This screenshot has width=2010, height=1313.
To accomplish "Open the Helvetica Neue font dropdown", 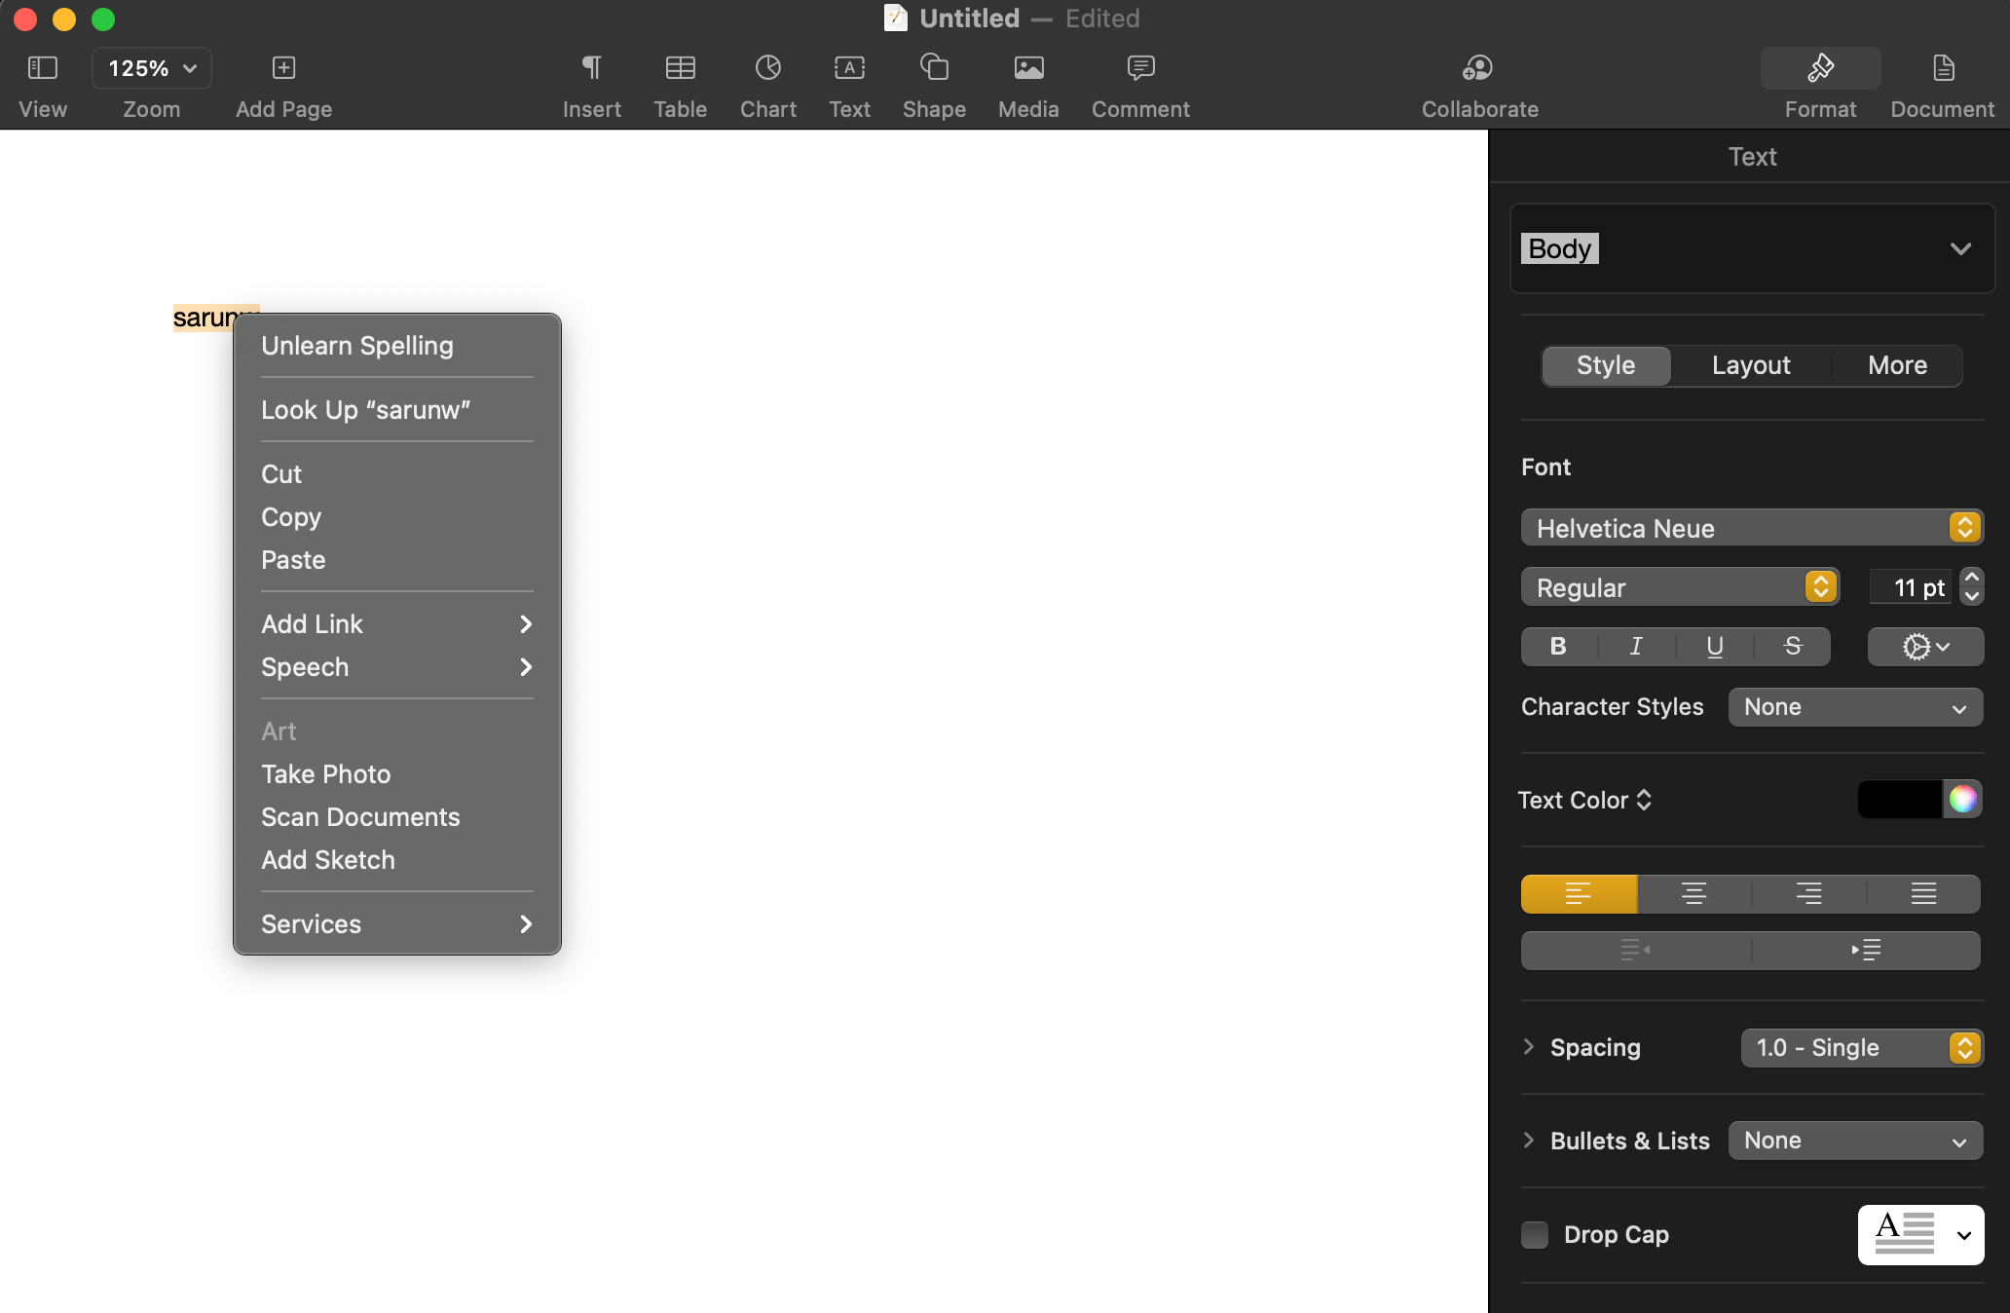I will [x=1751, y=528].
